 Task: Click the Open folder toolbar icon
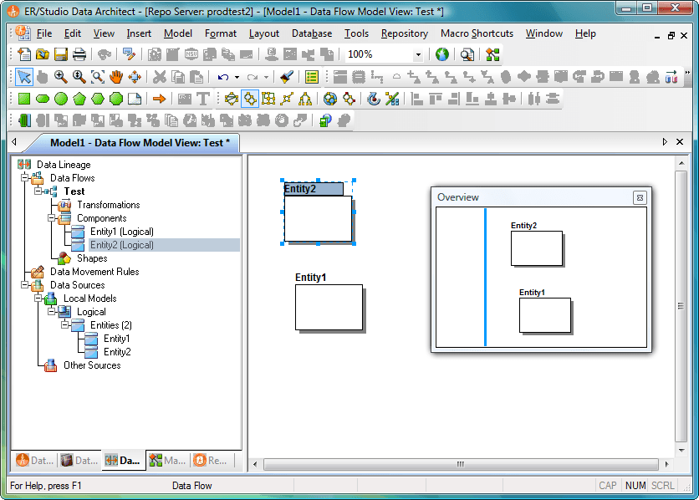(x=43, y=54)
